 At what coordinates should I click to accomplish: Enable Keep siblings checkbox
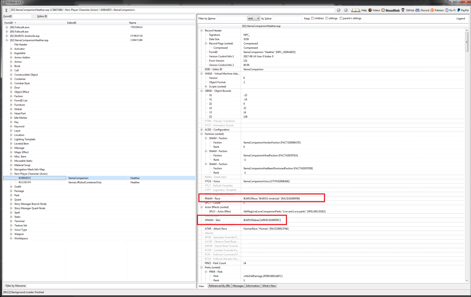pyautogui.click(x=327, y=18)
